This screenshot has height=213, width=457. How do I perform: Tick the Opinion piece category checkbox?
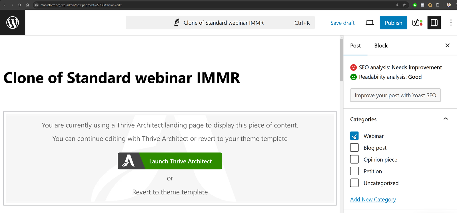point(354,159)
